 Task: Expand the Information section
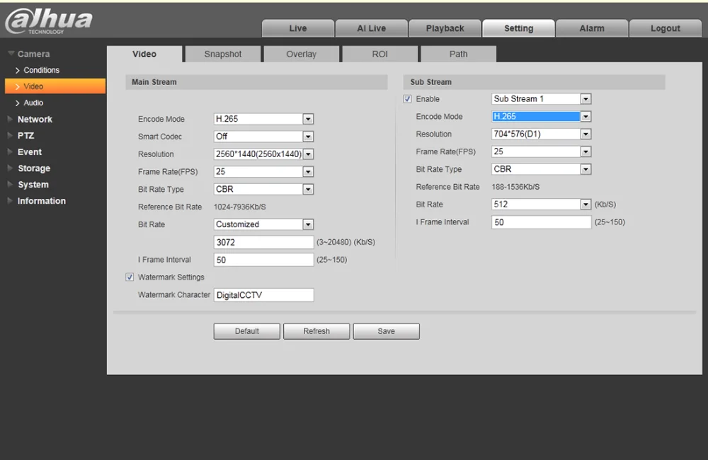(37, 201)
